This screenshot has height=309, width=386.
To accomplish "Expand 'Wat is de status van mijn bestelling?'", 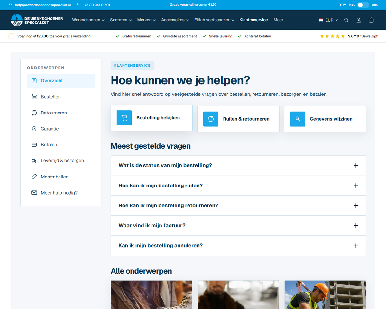I will pos(238,166).
